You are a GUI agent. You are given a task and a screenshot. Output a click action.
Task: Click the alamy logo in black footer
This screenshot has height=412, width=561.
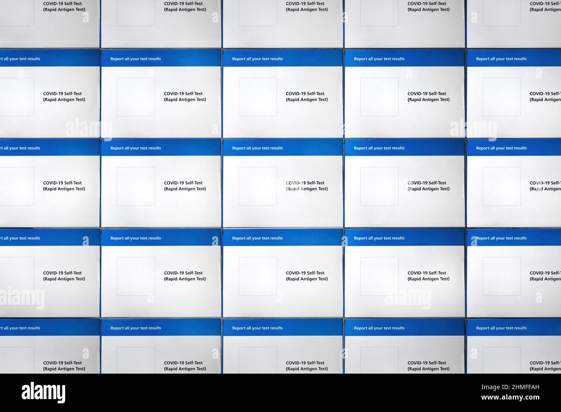coord(44,393)
